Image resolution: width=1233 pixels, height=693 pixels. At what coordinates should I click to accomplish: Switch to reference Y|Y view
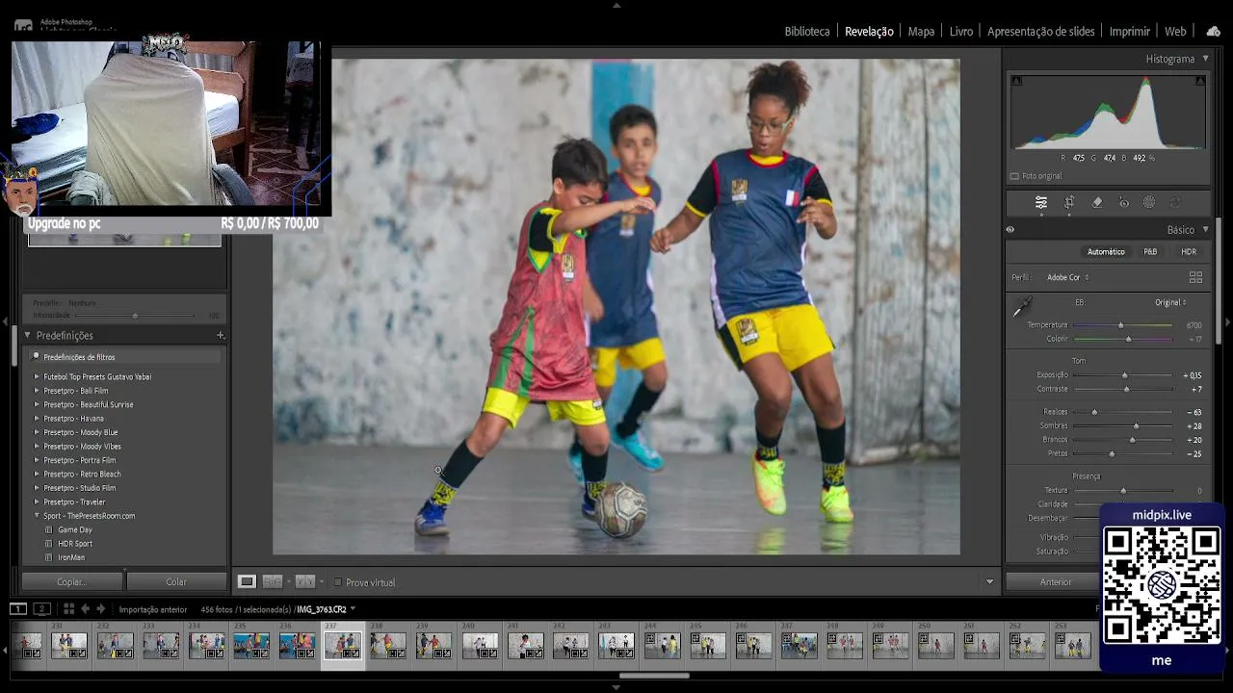click(x=305, y=581)
